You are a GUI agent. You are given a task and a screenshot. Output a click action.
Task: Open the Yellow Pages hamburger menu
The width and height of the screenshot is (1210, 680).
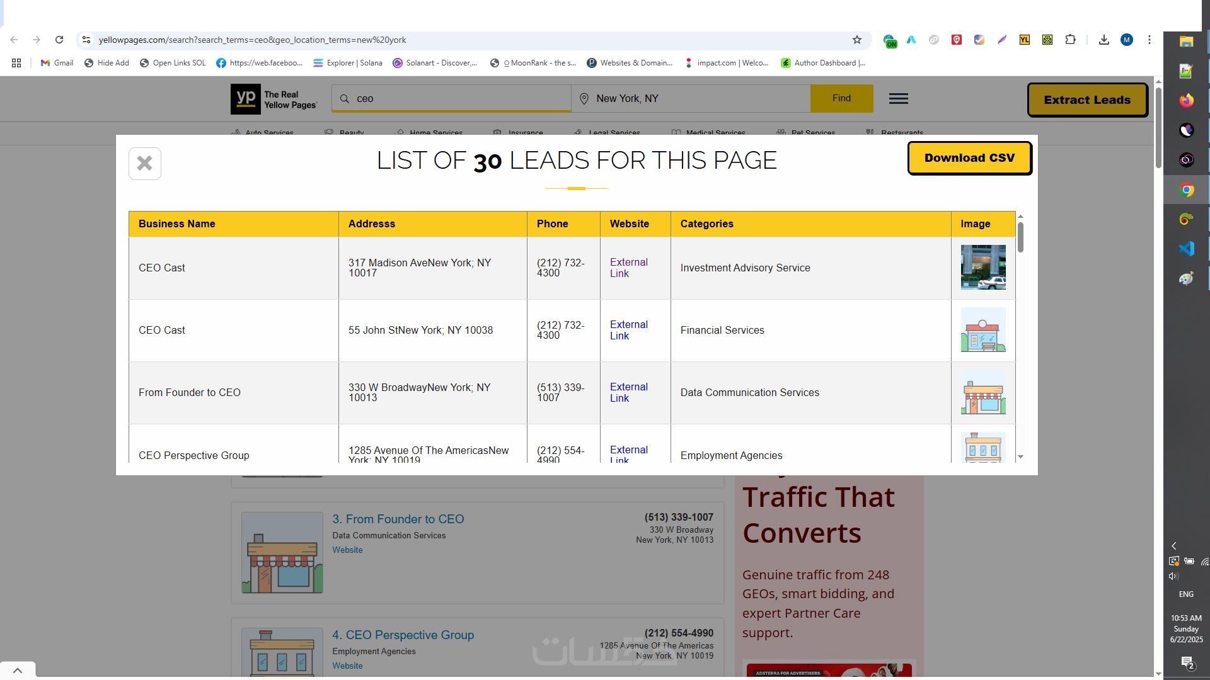click(898, 99)
